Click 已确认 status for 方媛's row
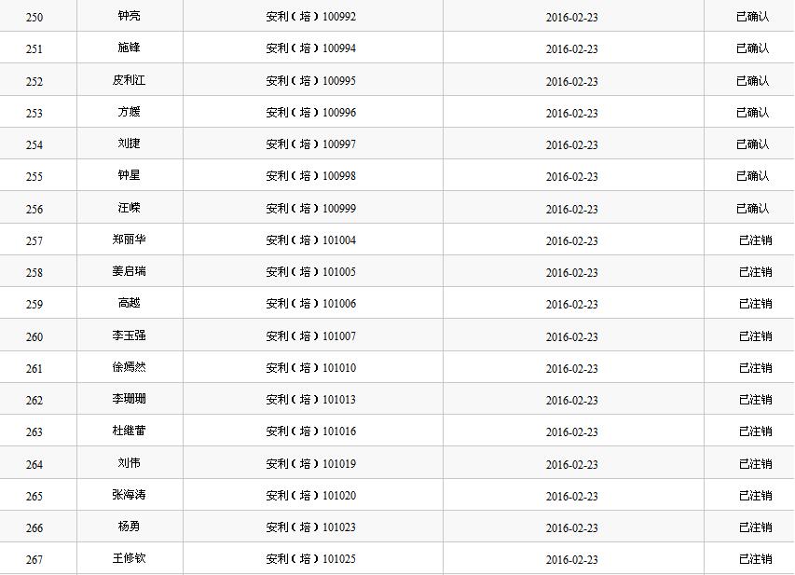The width and height of the screenshot is (795, 575). click(752, 113)
